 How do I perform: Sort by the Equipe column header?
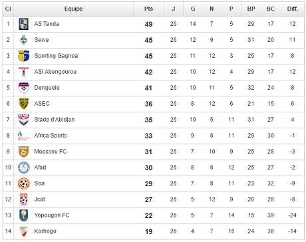click(73, 9)
